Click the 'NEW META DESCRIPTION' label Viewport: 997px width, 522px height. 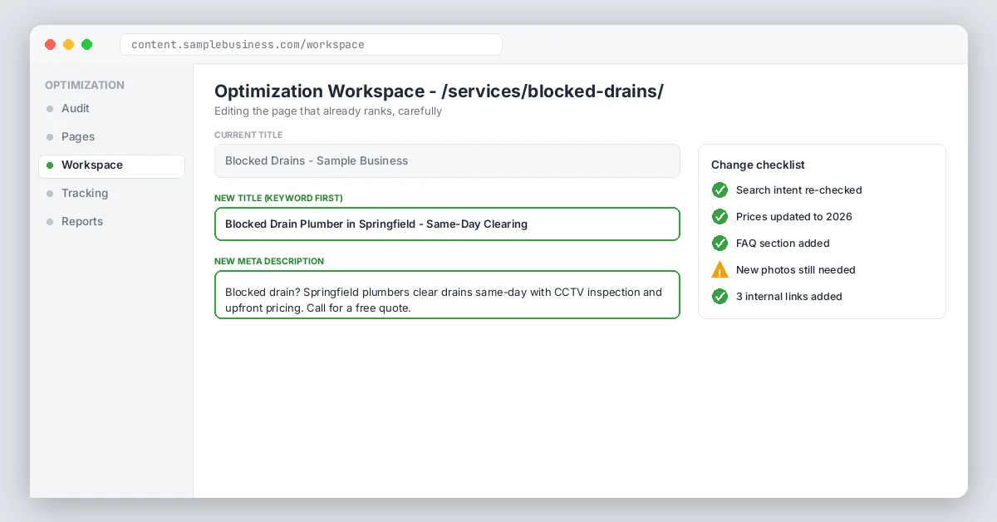269,261
